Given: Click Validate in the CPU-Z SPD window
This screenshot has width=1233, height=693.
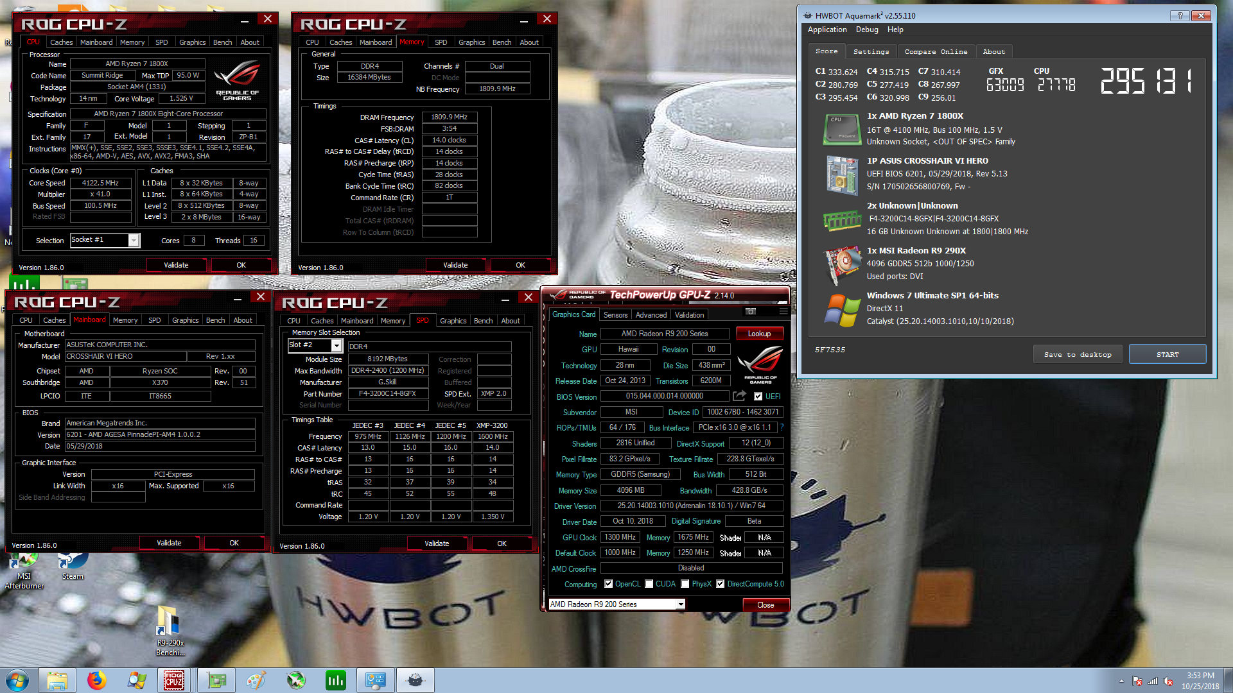Looking at the screenshot, I should point(437,543).
